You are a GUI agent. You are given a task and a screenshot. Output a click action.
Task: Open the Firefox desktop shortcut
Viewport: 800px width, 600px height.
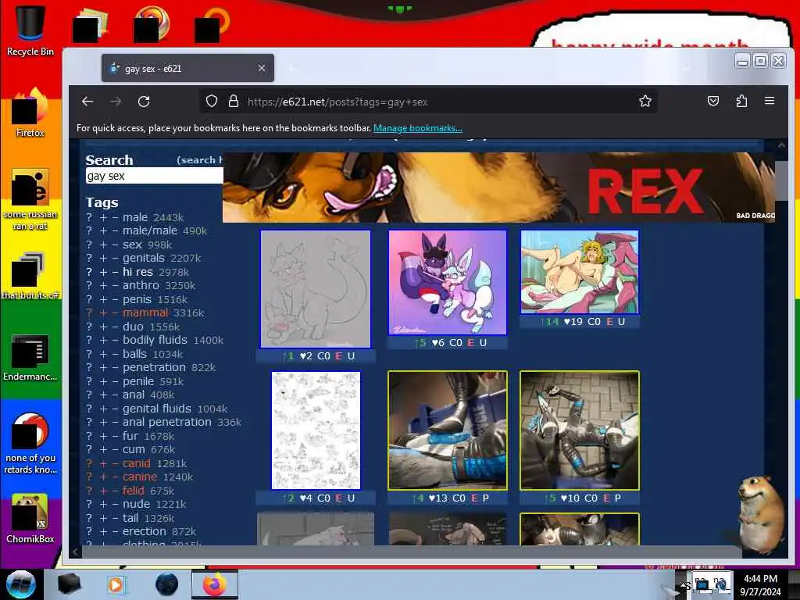click(30, 112)
